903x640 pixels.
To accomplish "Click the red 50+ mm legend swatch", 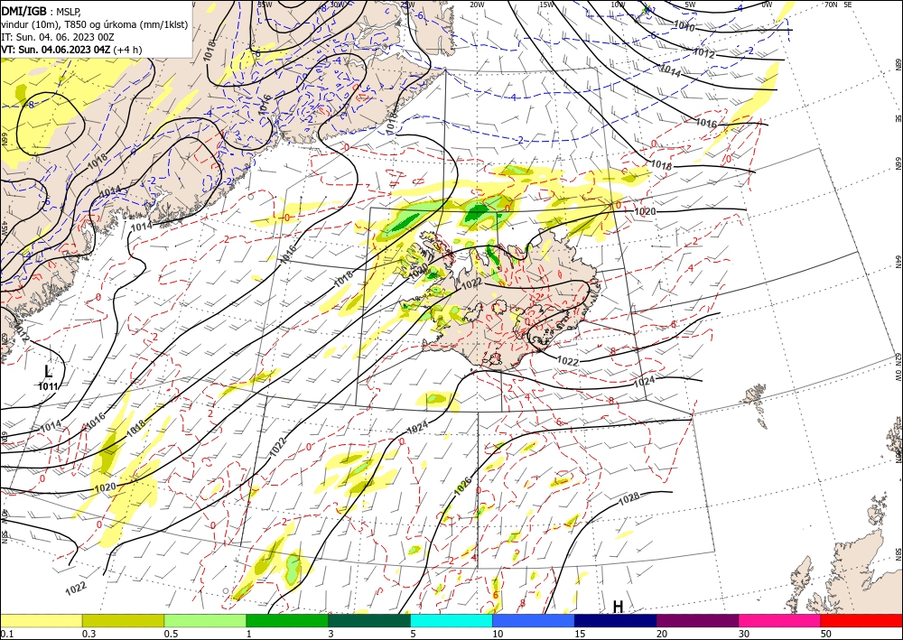I will tap(861, 620).
